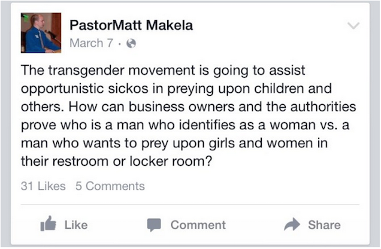
Task: Click the last line ending 'locker room?'
Action: pos(117,164)
